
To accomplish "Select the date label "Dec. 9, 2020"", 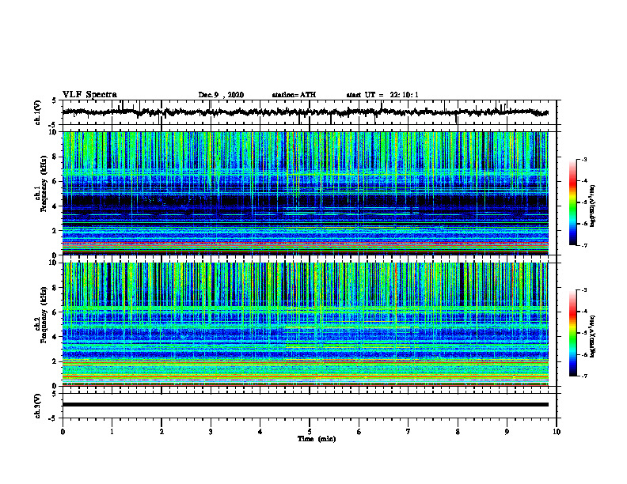I will [x=221, y=95].
